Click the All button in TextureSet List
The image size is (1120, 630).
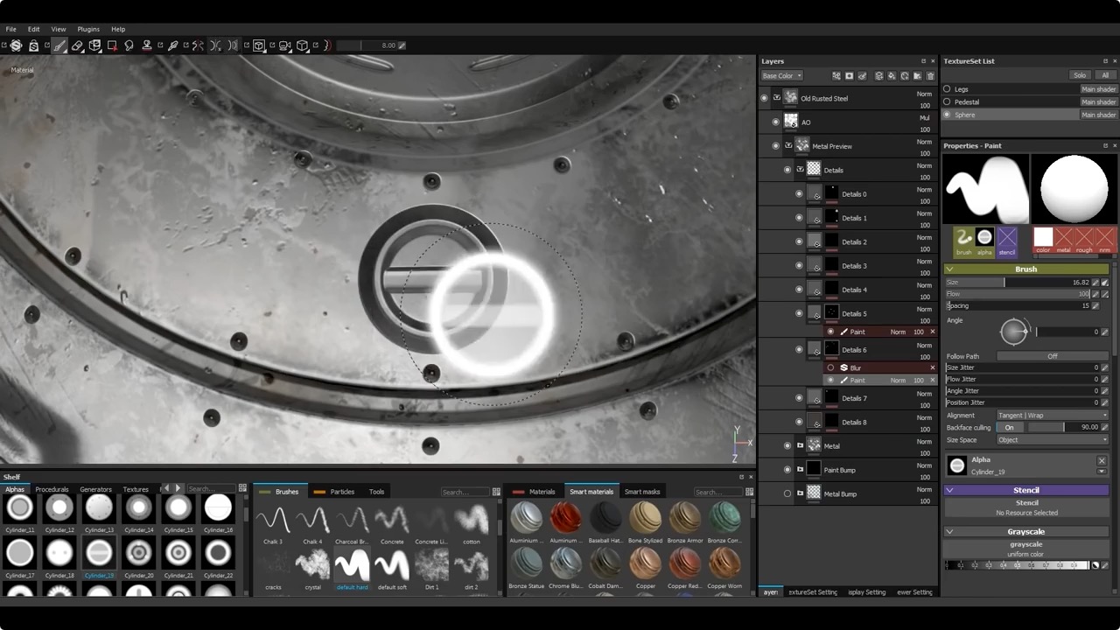pos(1105,75)
